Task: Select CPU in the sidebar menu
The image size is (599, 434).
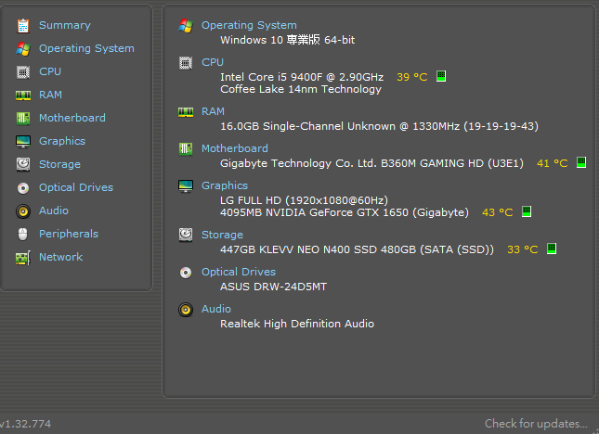Action: pos(50,71)
